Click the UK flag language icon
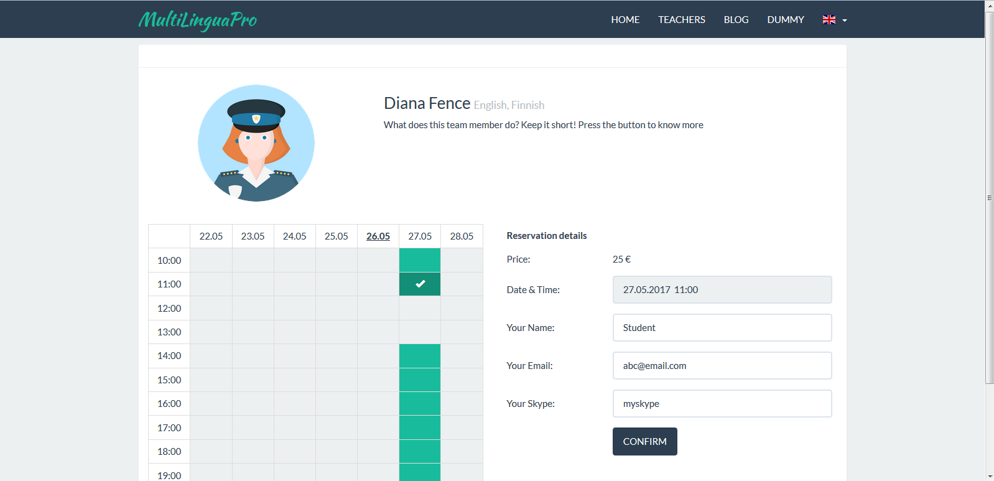994x481 pixels. (x=829, y=20)
